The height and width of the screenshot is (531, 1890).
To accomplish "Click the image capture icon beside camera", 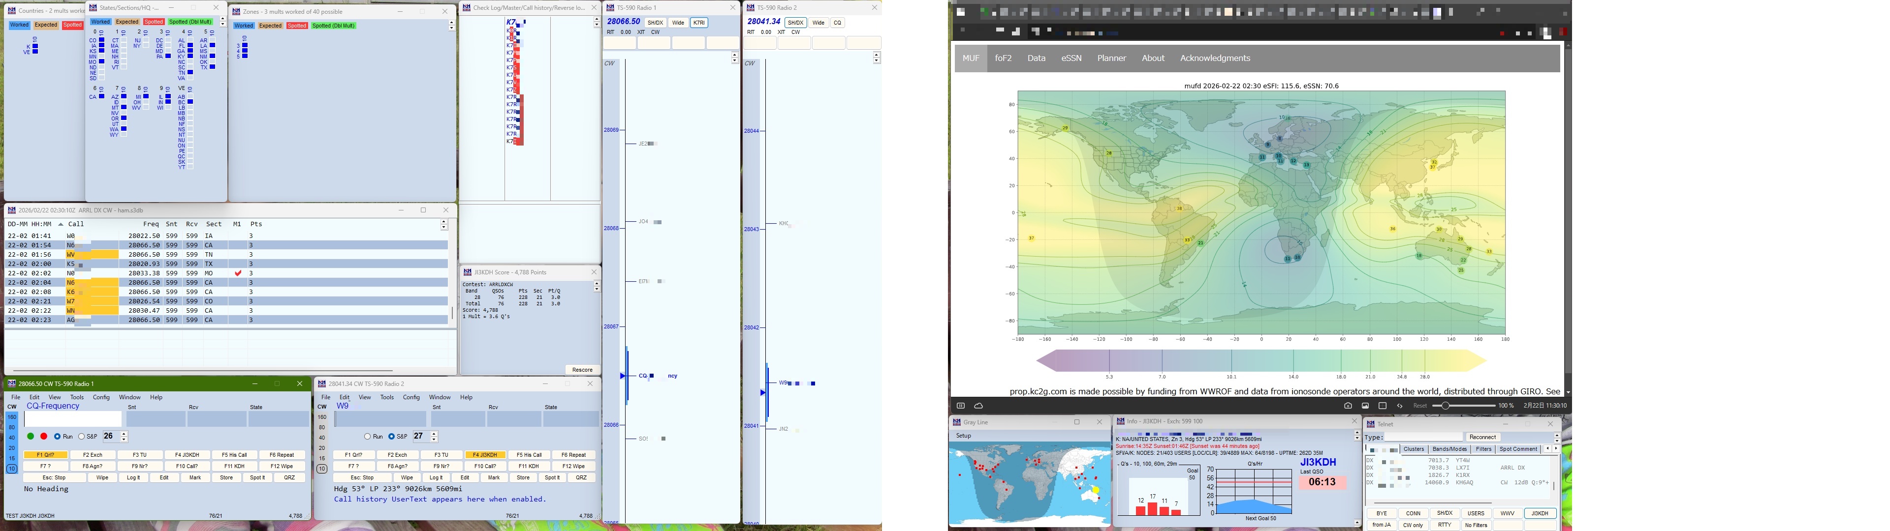I will (1365, 406).
